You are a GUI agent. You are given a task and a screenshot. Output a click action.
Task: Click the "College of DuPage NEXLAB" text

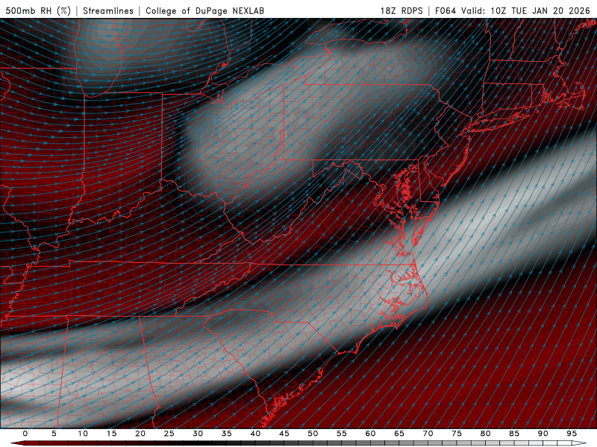204,10
